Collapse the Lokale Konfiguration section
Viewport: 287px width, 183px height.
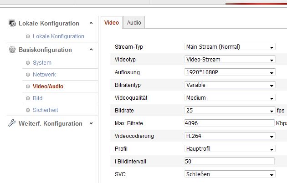point(91,23)
